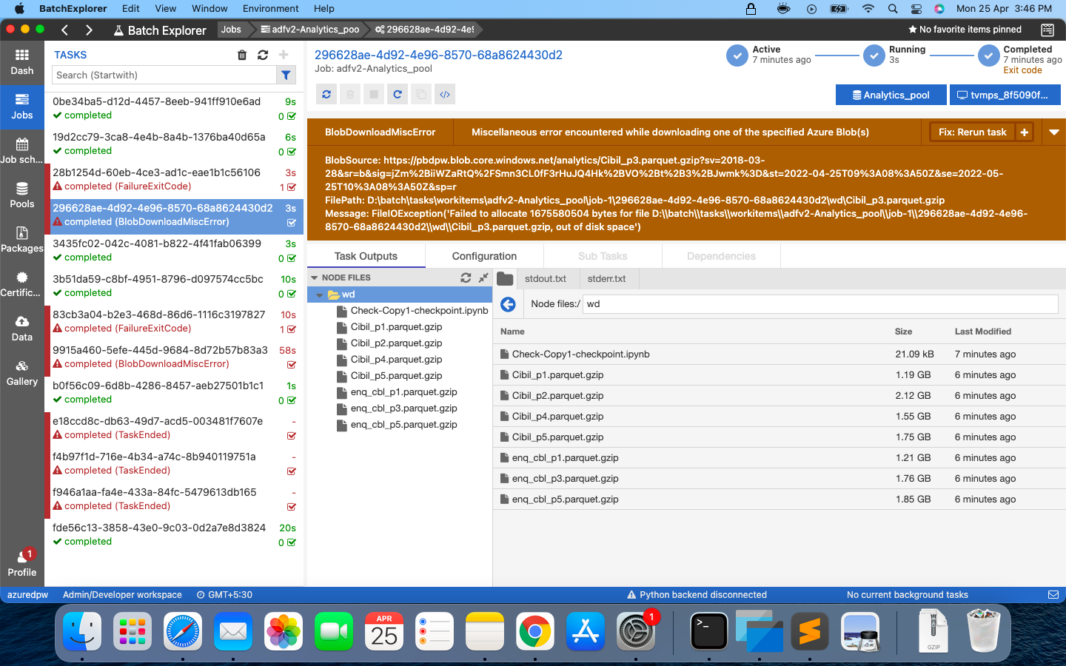This screenshot has width=1066, height=666.
Task: Click the export JSON code icon
Action: coord(445,95)
